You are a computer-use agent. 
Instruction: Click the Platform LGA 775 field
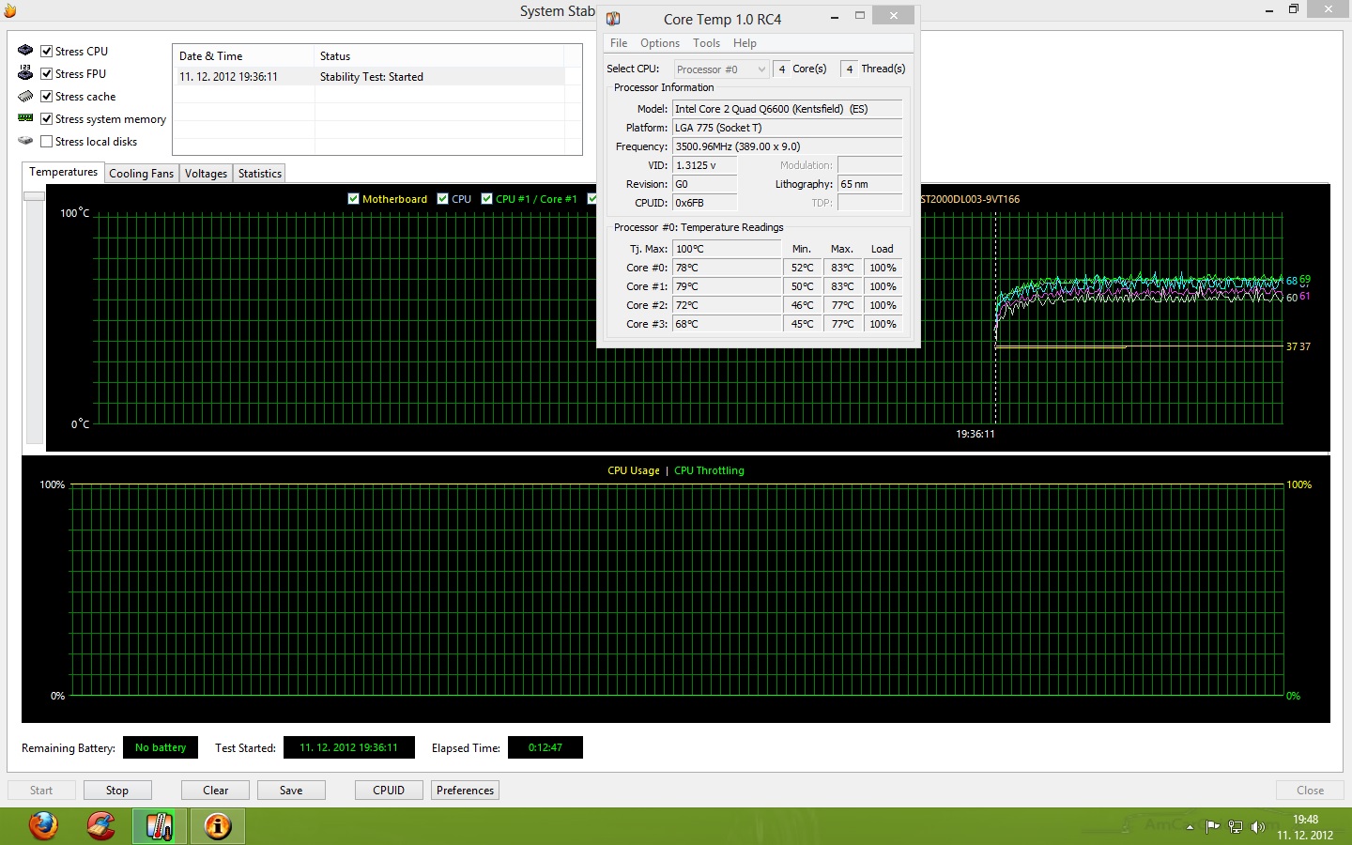787,128
